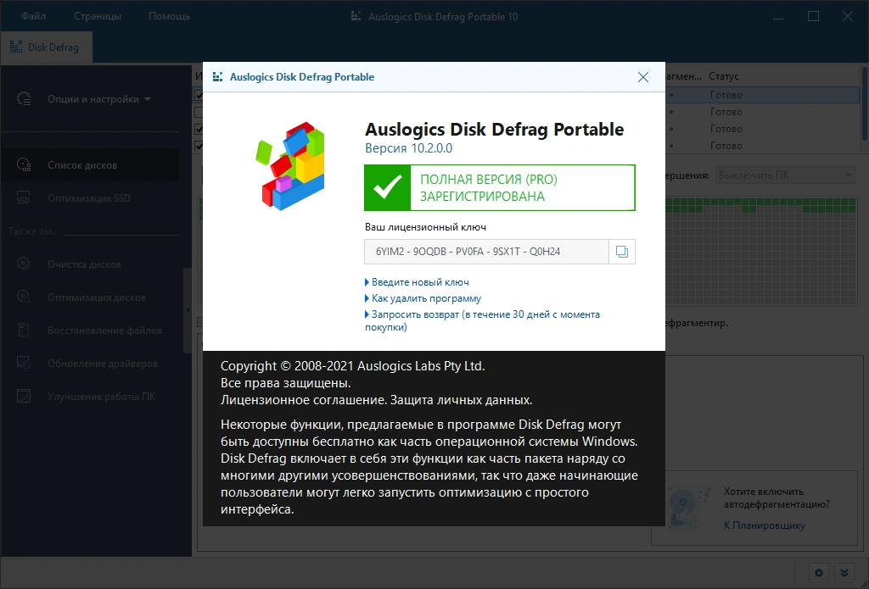Close the Auslogics Disk Defrag Portable dialog
The image size is (869, 589).
click(643, 77)
